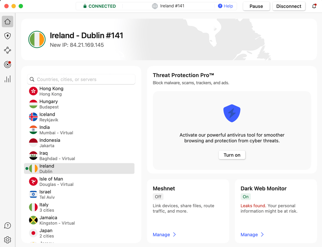322x247 pixels.
Task: Select Hong Kong in server list
Action: pyautogui.click(x=79, y=91)
